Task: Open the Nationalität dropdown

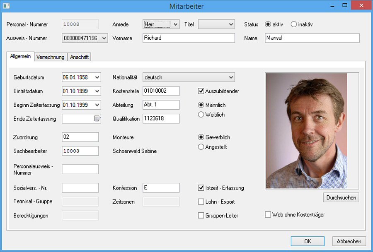Action: 231,77
